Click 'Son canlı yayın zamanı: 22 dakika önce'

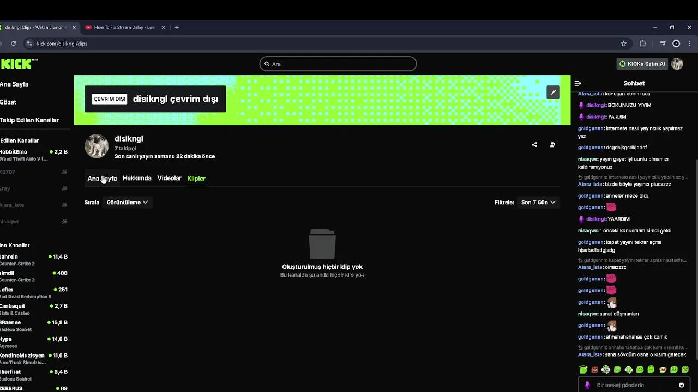point(165,156)
